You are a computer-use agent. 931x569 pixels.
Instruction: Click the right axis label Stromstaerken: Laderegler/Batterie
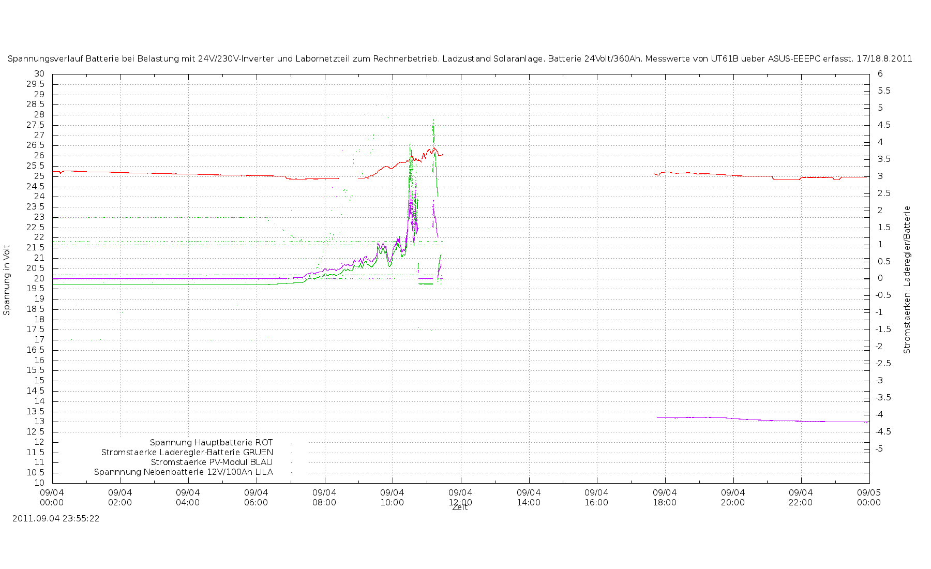pos(907,280)
